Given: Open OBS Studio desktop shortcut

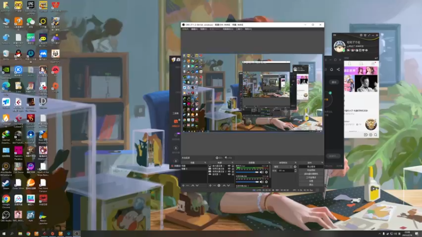Looking at the screenshot, I should pos(6,216).
